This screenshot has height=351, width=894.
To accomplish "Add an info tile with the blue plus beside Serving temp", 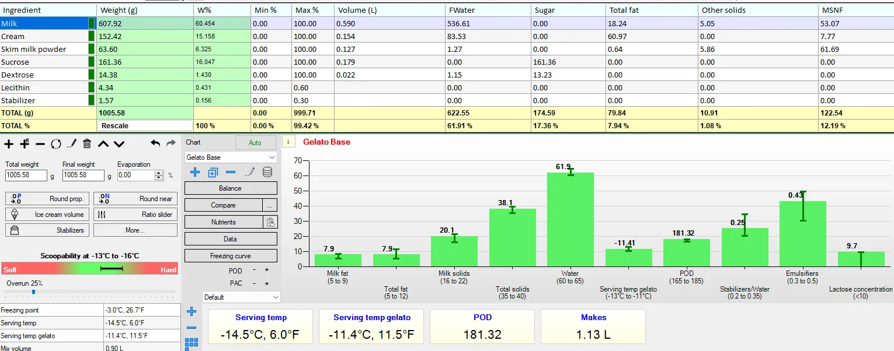I will (x=191, y=311).
